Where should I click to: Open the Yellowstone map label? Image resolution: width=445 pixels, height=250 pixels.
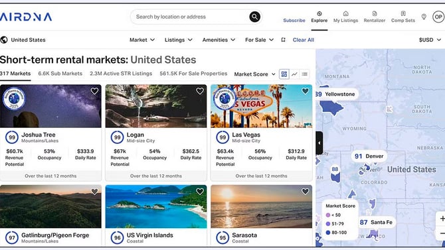337,94
